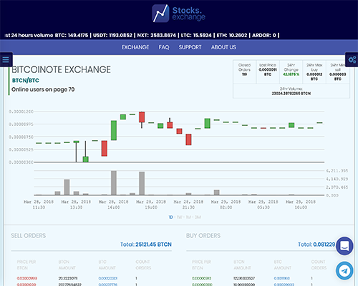Screen dimensions: 358x286
Task: Select the 3M chart range
Action: click(x=198, y=217)
